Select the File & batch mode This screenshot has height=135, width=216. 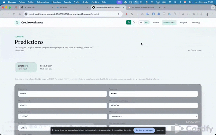46,67
